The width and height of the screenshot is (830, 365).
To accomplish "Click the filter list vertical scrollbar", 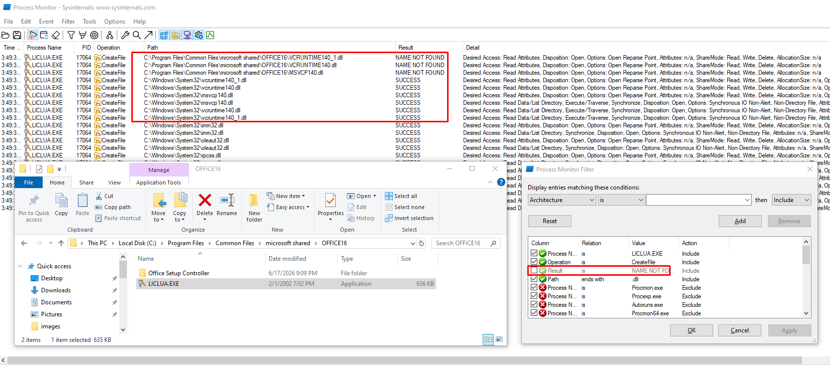I will [x=806, y=278].
